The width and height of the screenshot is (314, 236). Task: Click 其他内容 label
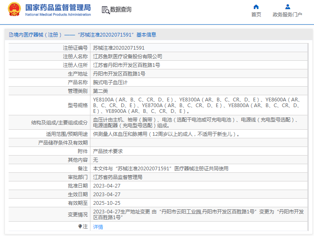(78, 160)
